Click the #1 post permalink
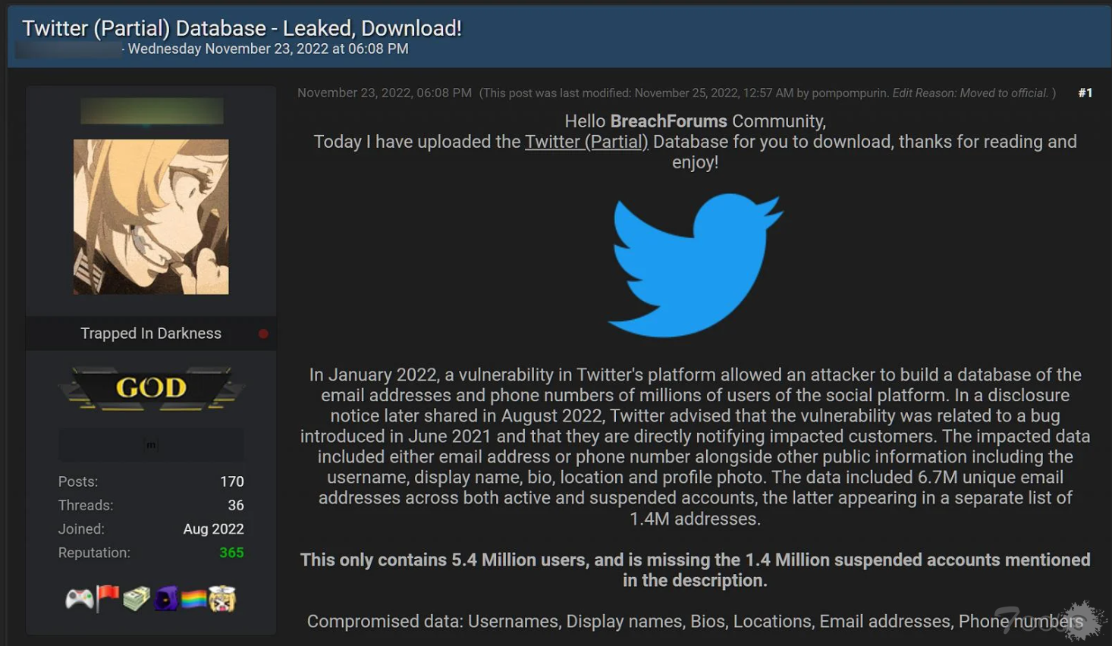The width and height of the screenshot is (1112, 646). tap(1085, 93)
